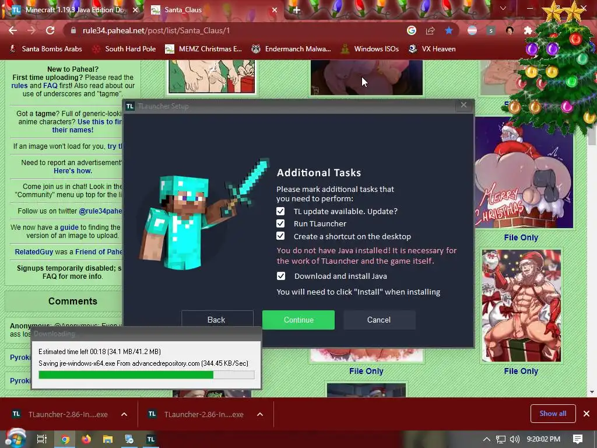Open Task View on the taskbar
597x448 pixels.
pos(42,439)
